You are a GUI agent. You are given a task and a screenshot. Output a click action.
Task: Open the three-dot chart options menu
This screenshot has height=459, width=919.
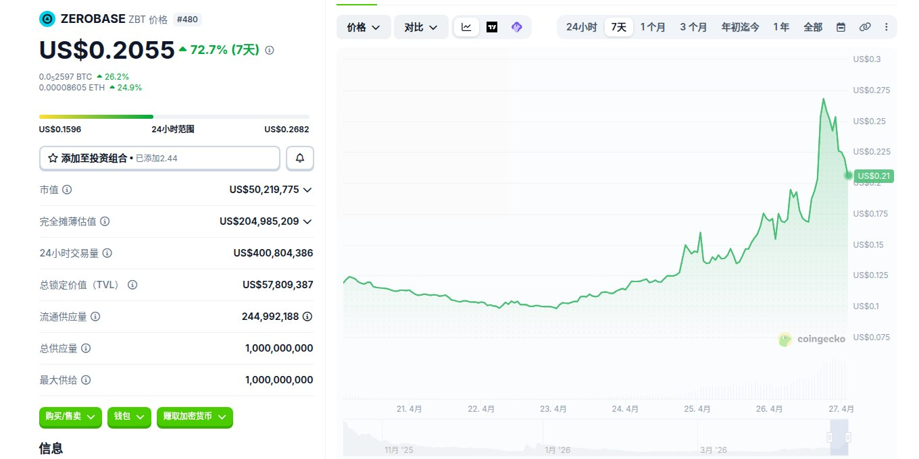click(x=886, y=27)
